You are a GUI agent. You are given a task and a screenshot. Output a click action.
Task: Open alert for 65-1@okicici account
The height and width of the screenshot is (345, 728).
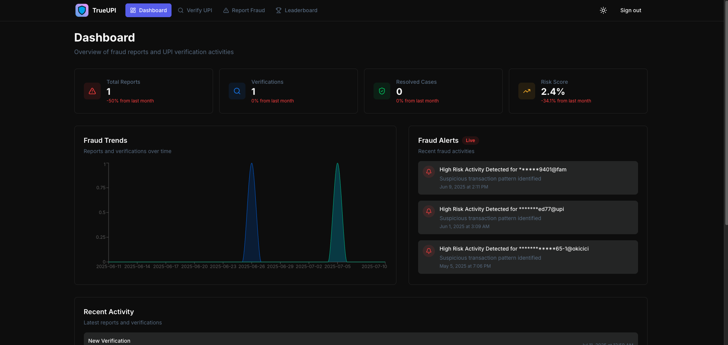pos(528,257)
